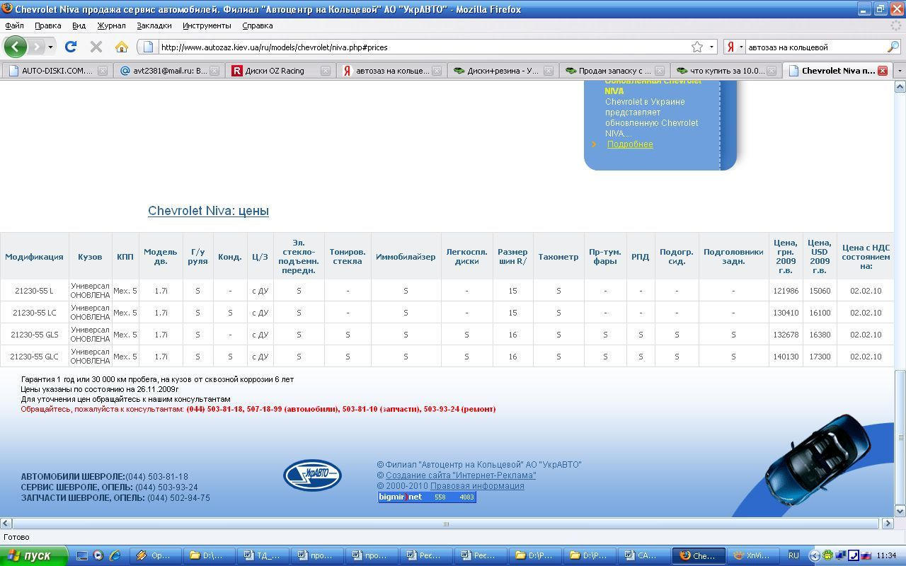
Task: Follow the Подробнее link
Action: click(x=629, y=144)
